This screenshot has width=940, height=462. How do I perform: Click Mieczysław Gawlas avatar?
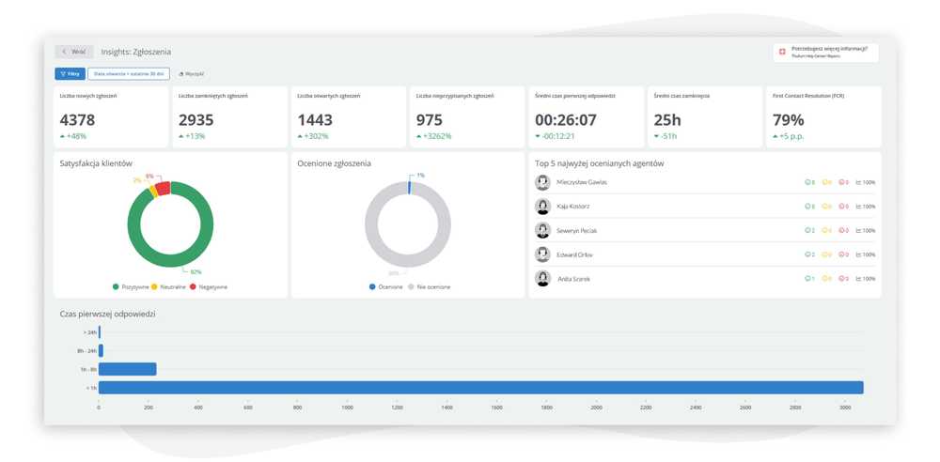(x=542, y=182)
